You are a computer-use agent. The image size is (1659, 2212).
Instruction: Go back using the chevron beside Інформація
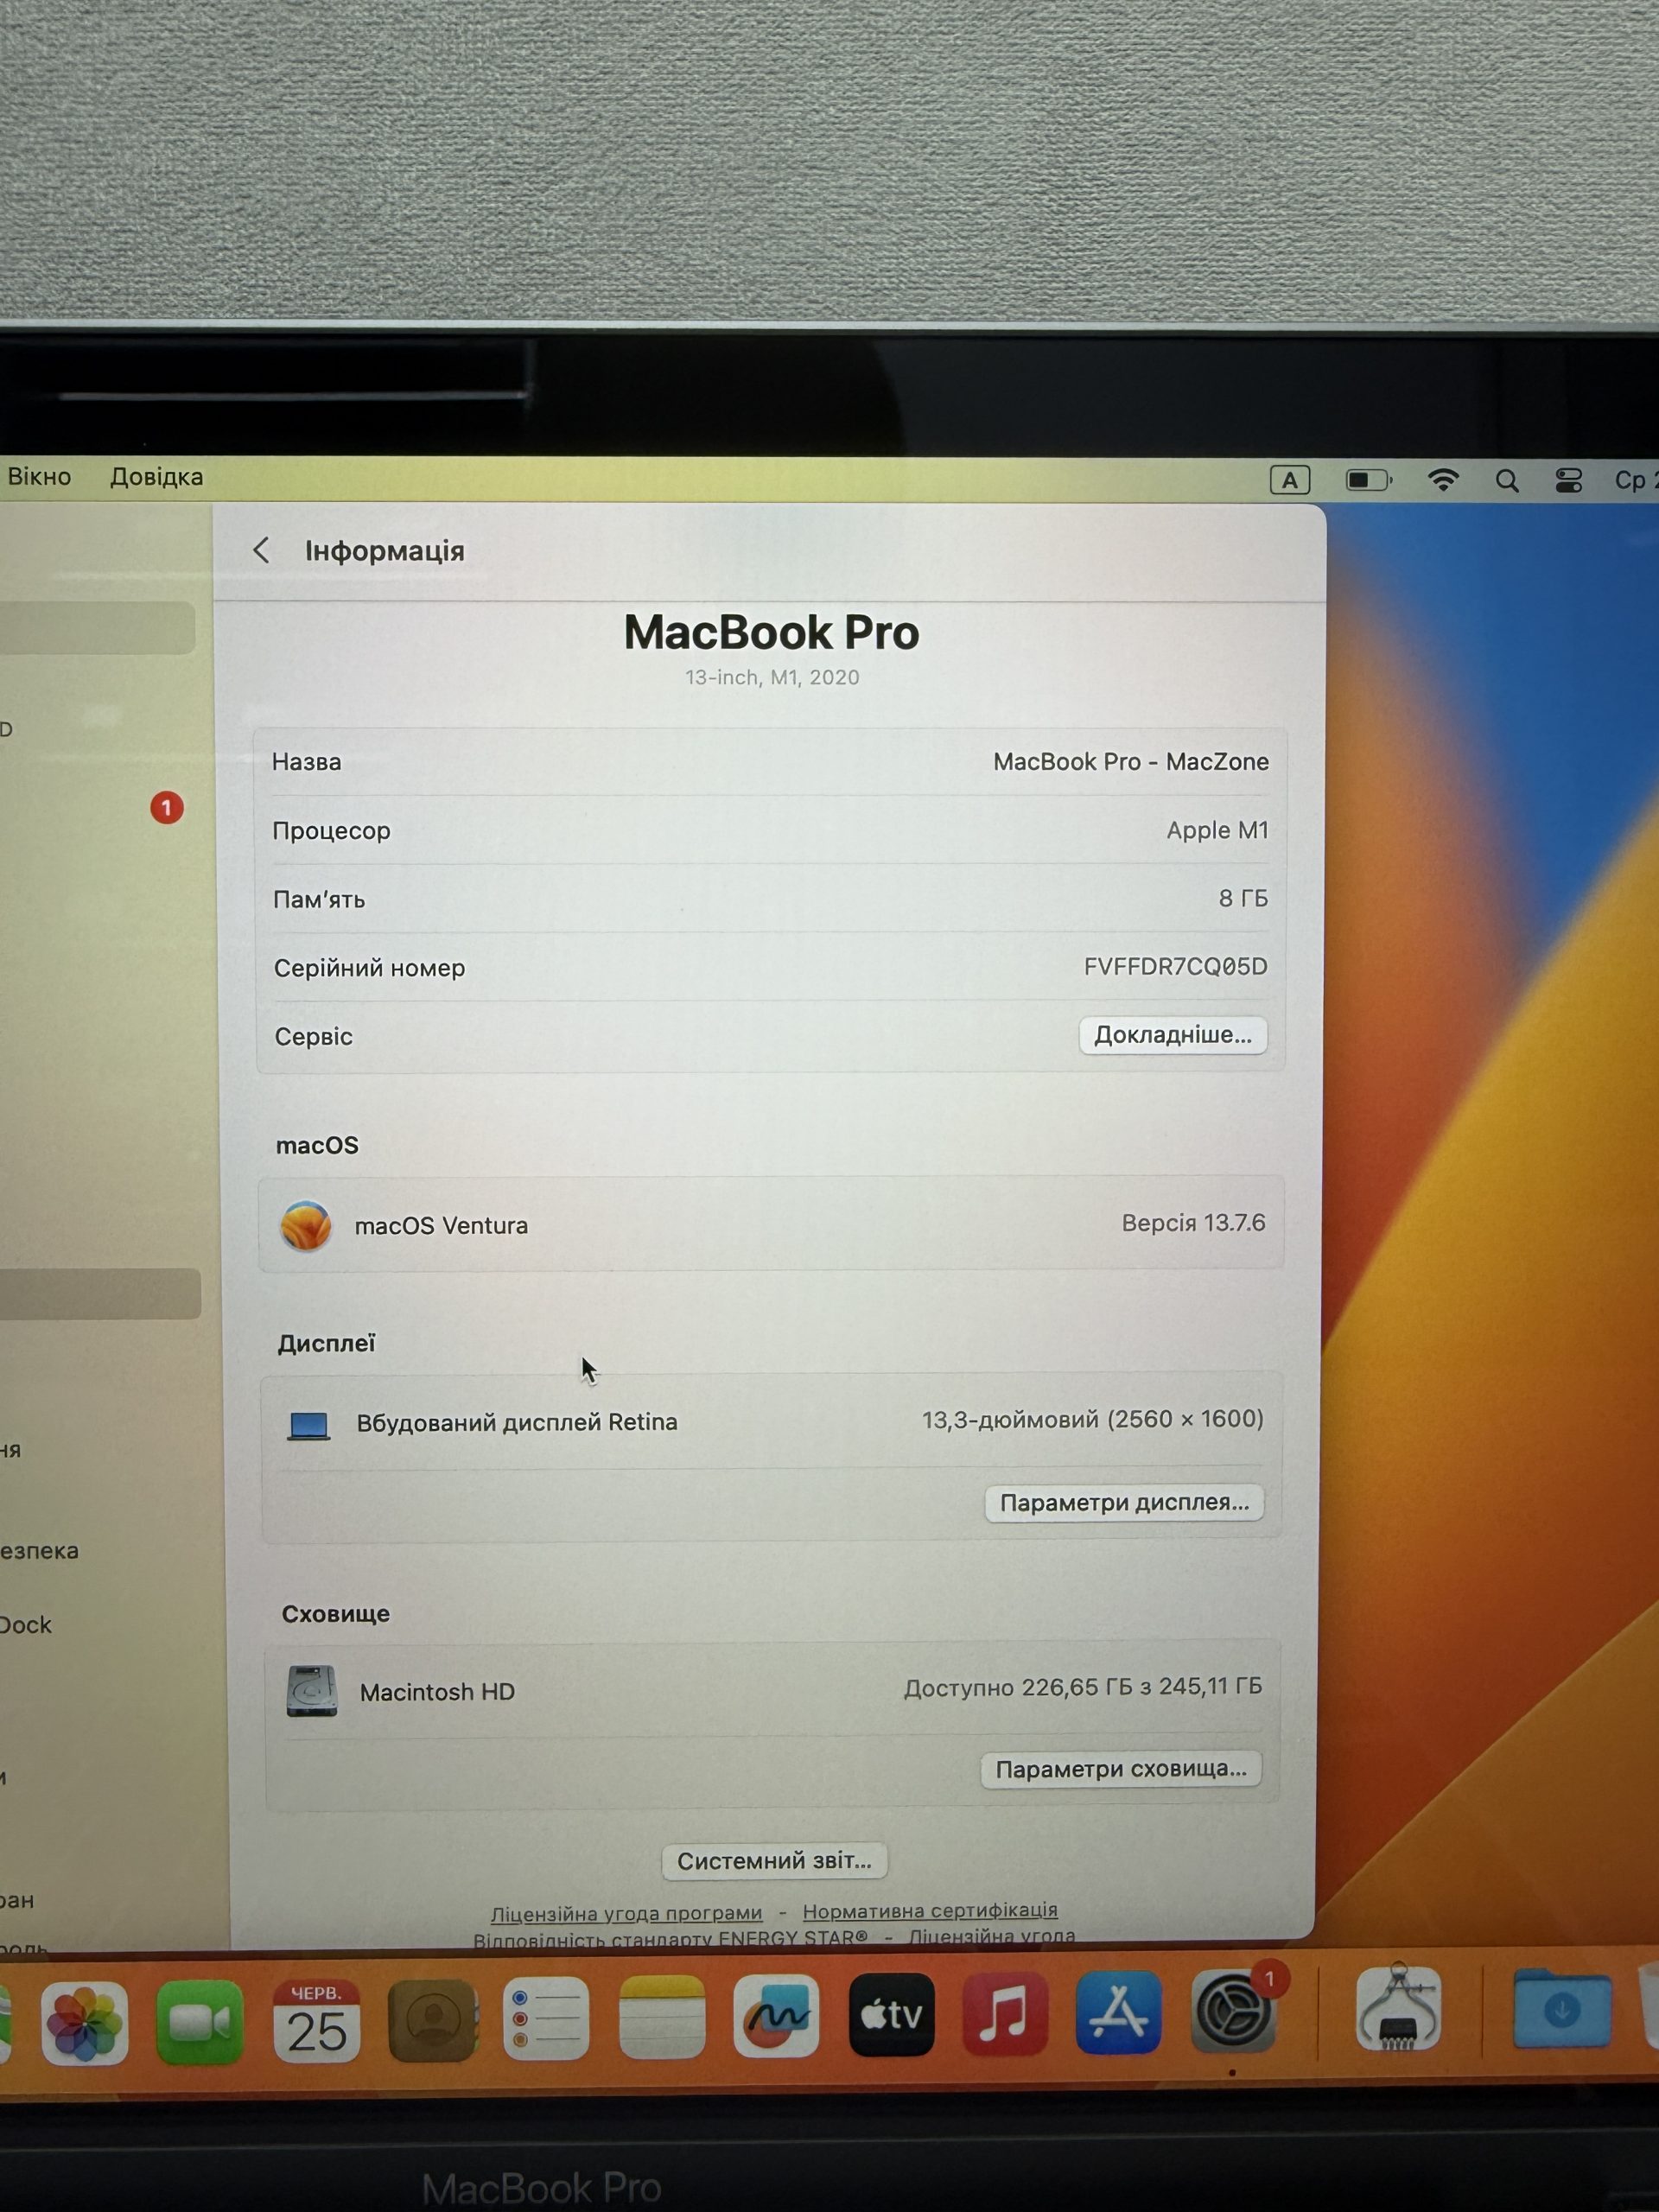pos(261,550)
